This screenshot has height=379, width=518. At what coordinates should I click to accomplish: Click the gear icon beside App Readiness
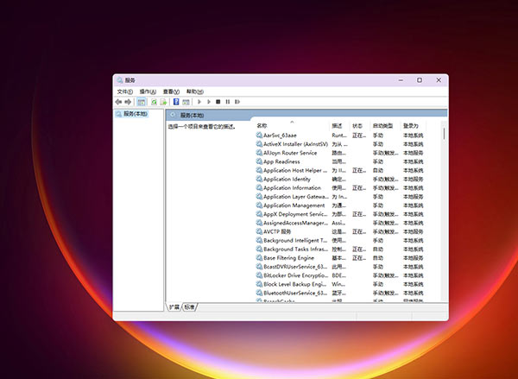[x=259, y=161]
